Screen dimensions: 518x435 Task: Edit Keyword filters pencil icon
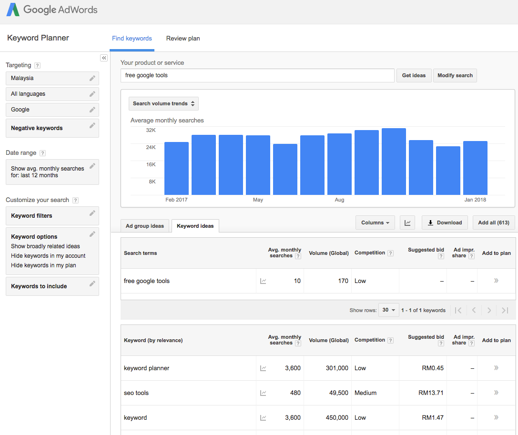pos(92,213)
